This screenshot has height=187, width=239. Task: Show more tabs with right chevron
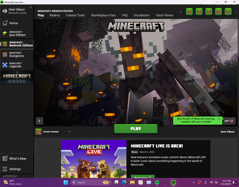(181, 12)
